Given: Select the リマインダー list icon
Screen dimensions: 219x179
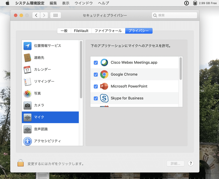Looking at the screenshot, I should (28, 81).
